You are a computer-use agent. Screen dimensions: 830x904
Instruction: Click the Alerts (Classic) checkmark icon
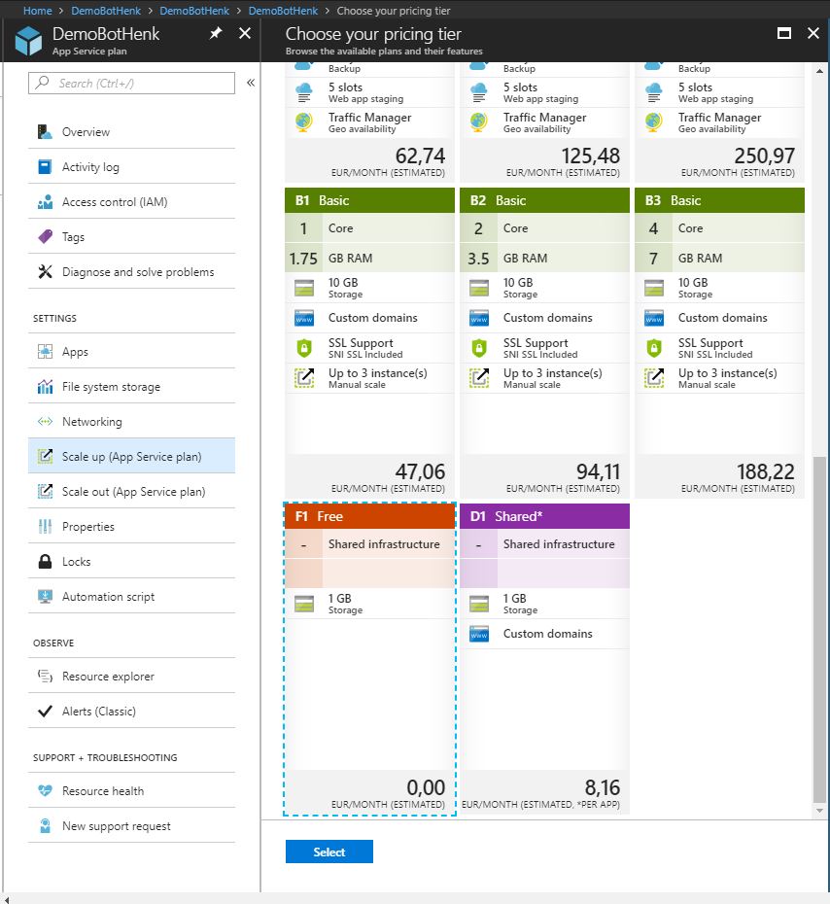tap(45, 711)
